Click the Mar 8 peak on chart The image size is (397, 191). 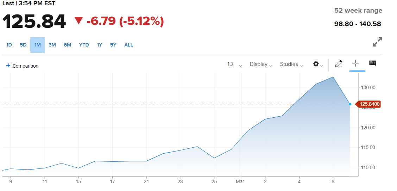[x=333, y=77]
